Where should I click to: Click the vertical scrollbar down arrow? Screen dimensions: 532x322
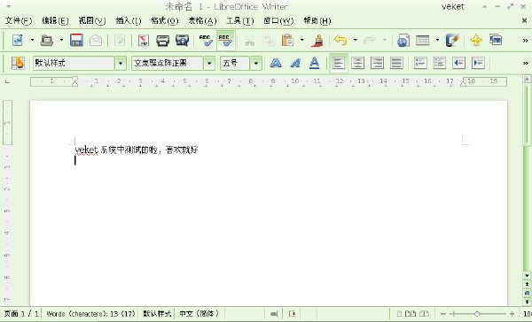(x=527, y=275)
